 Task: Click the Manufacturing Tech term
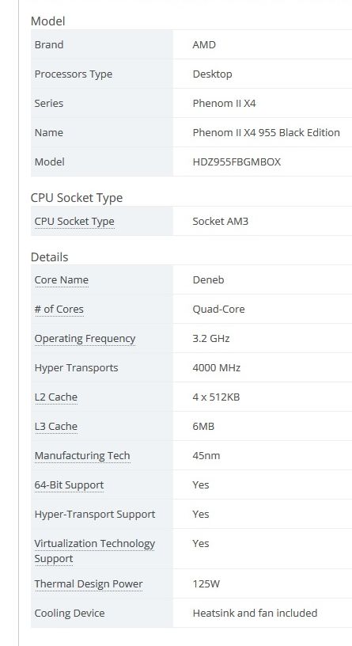point(82,455)
